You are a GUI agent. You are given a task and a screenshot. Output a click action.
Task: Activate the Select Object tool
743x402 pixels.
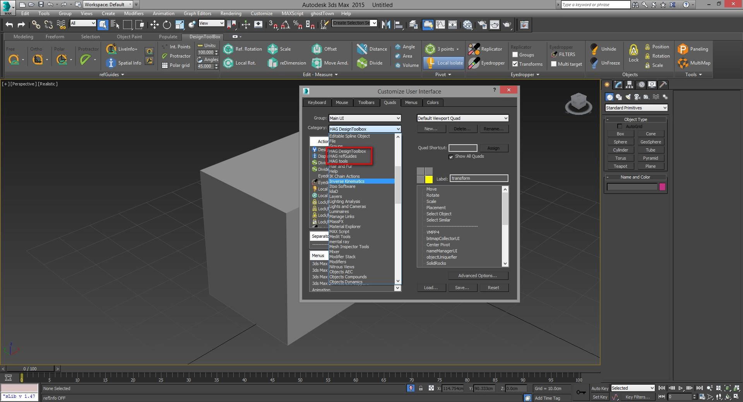pos(103,25)
